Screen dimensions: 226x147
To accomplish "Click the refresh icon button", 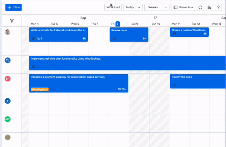I will pos(200,7).
